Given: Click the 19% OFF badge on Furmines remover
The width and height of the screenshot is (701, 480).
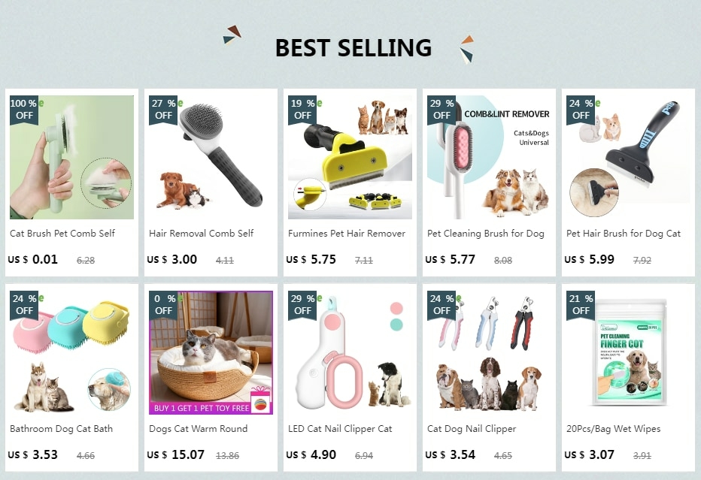Looking at the screenshot, I should coord(302,110).
